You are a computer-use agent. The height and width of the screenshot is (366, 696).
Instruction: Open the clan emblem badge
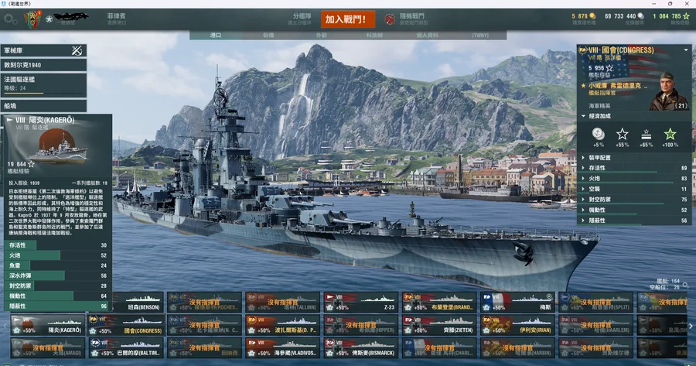pyautogui.click(x=32, y=19)
